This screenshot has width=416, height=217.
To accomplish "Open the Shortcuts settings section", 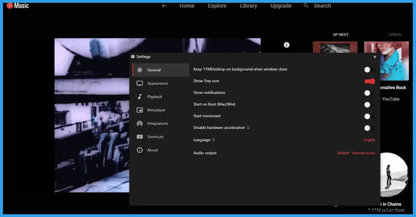I will click(161, 137).
